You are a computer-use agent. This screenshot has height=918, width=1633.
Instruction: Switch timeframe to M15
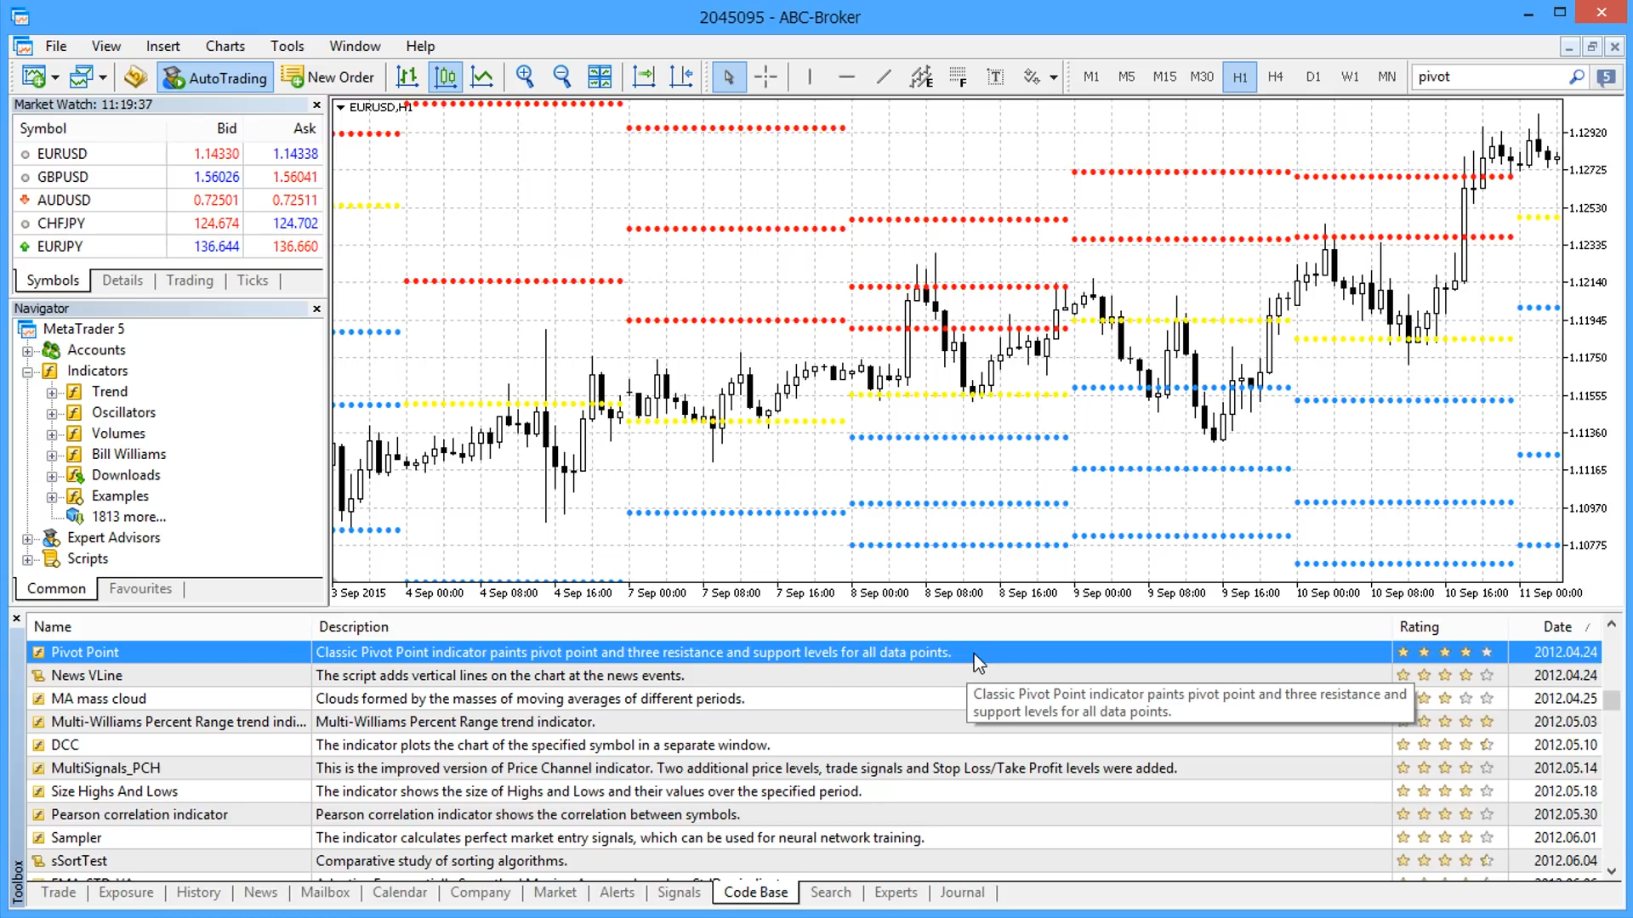1164,76
